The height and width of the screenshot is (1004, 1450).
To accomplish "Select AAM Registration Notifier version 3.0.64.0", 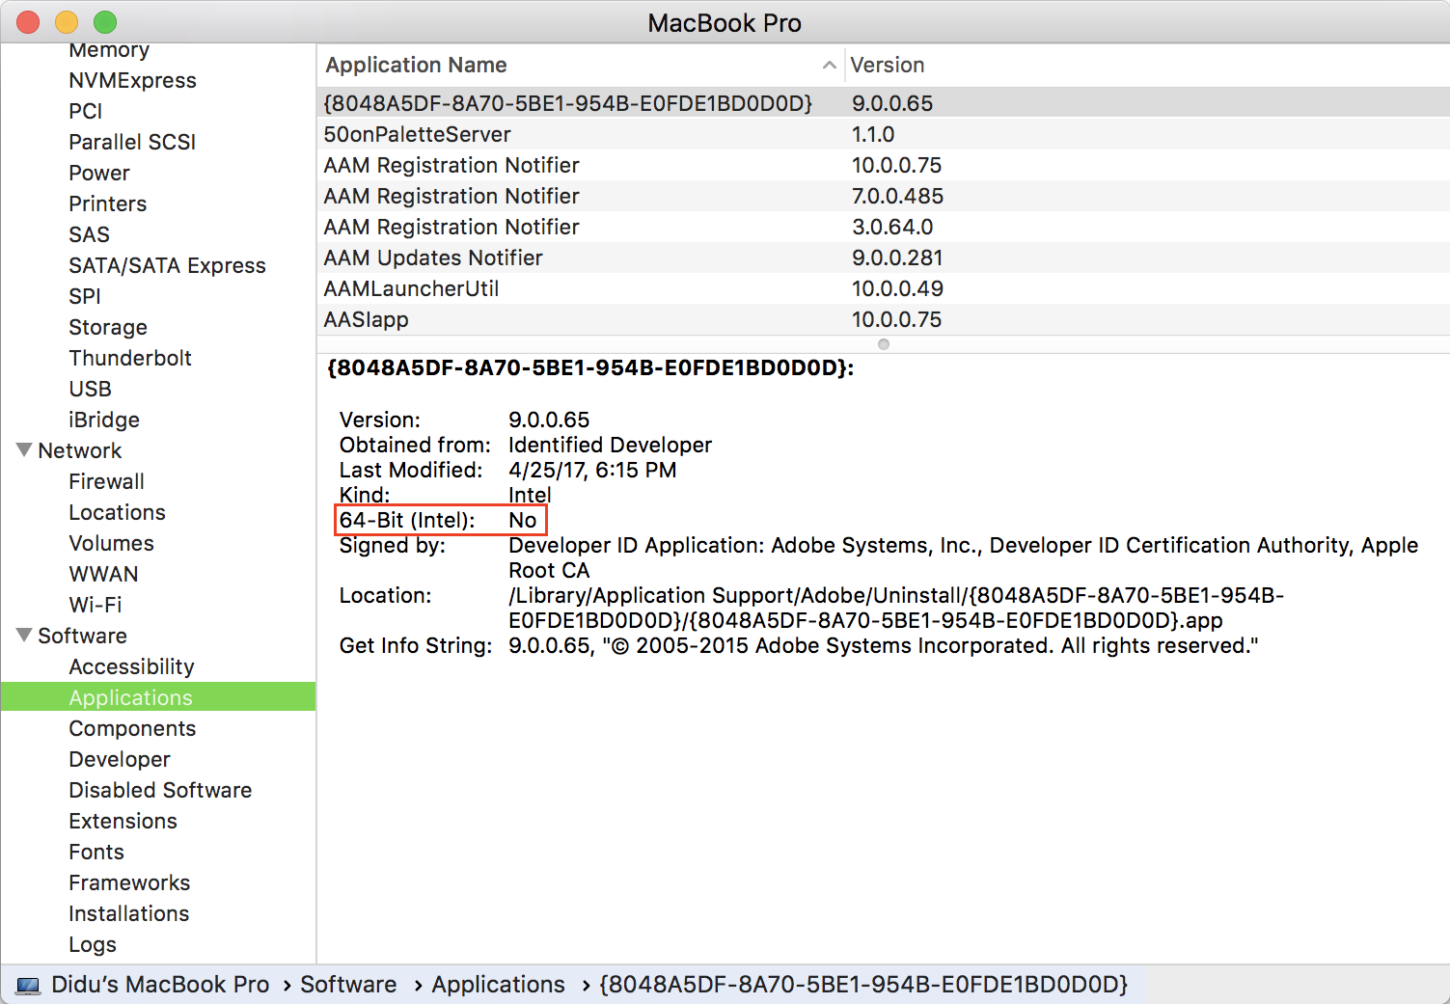I will (883, 227).
